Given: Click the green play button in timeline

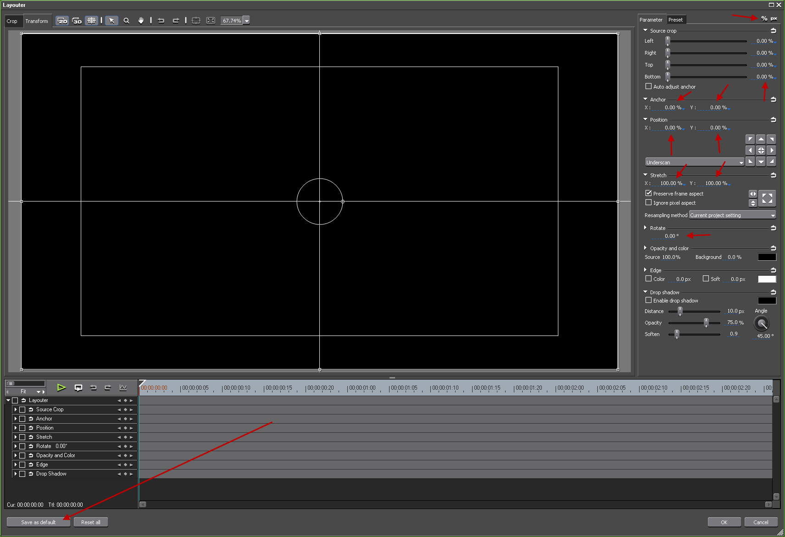Looking at the screenshot, I should tap(61, 388).
